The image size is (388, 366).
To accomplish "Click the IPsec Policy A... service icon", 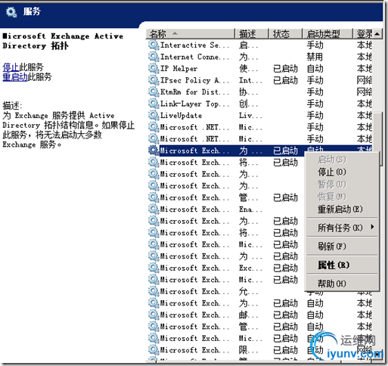I will click(154, 80).
